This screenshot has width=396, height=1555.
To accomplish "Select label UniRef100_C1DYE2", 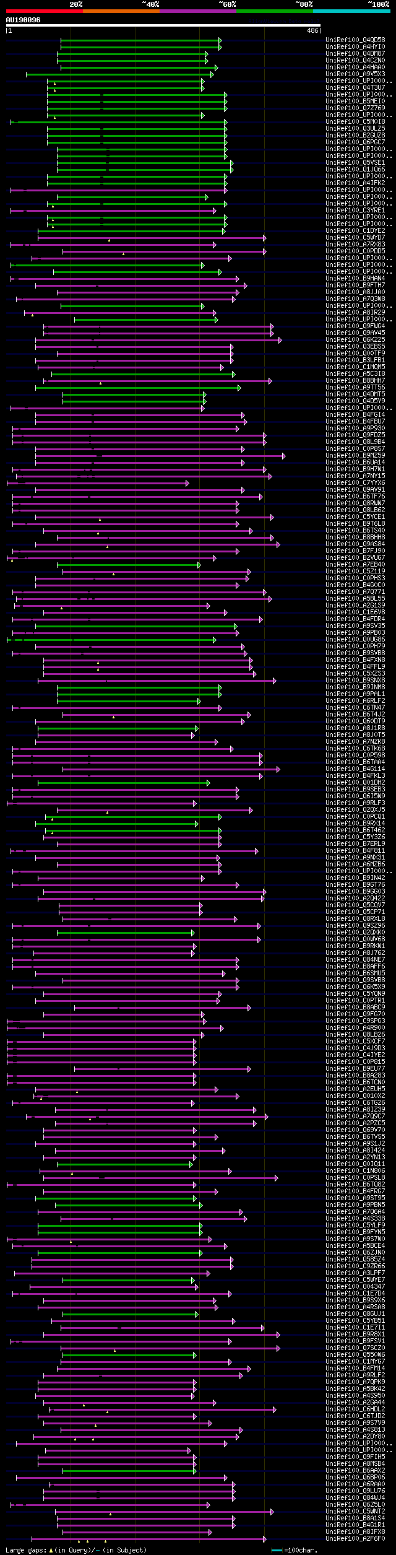I will 355,231.
